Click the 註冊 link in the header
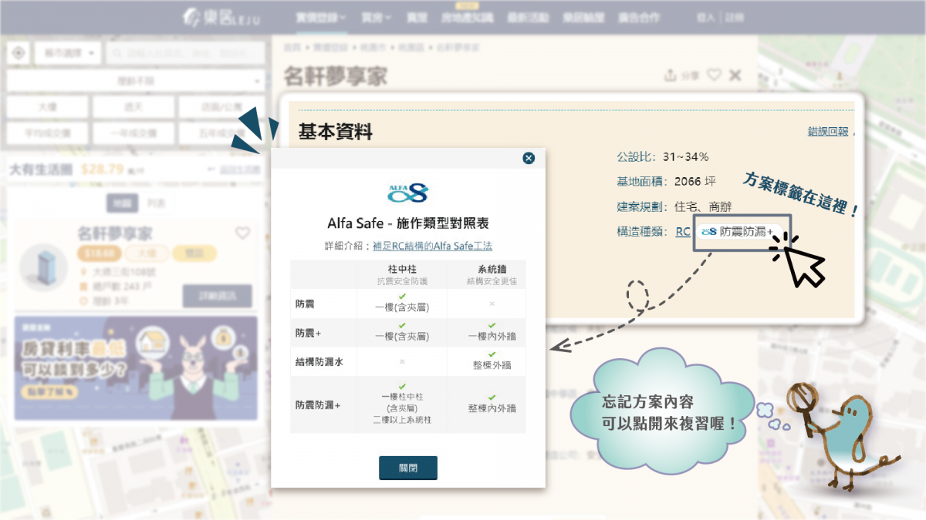This screenshot has height=520, width=926. pos(735,17)
